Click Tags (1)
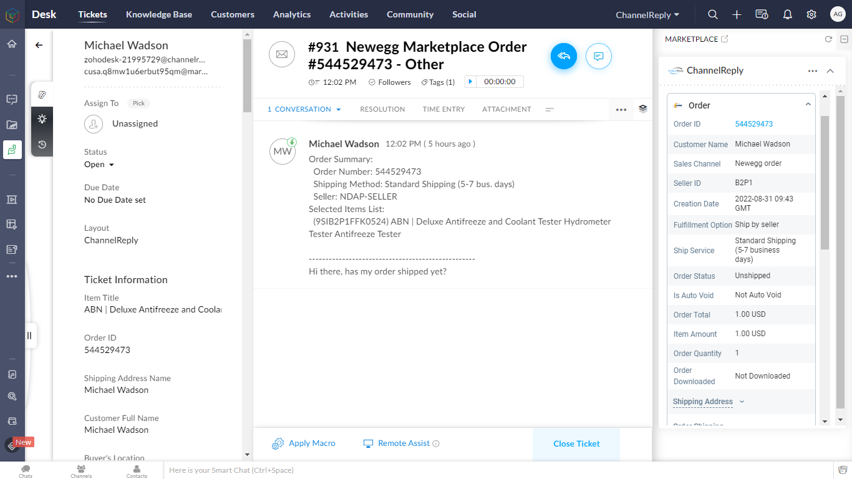The height and width of the screenshot is (479, 852). pyautogui.click(x=438, y=82)
